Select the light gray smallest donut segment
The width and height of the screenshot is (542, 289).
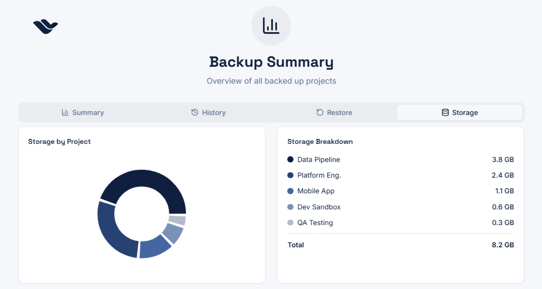(x=177, y=220)
